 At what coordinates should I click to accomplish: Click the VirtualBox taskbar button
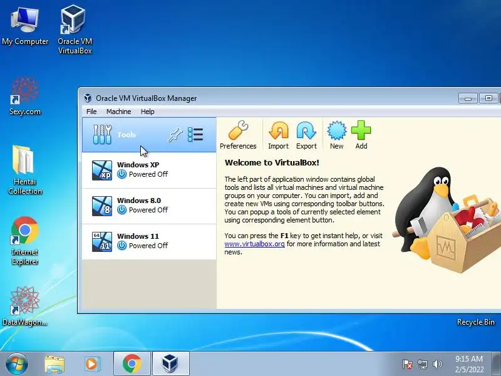pyautogui.click(x=170, y=363)
